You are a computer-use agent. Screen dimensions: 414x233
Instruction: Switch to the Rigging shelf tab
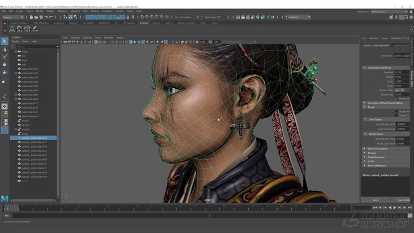pos(74,23)
